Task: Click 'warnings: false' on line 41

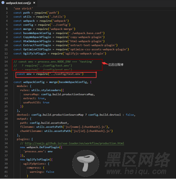Action: [x=42, y=172]
